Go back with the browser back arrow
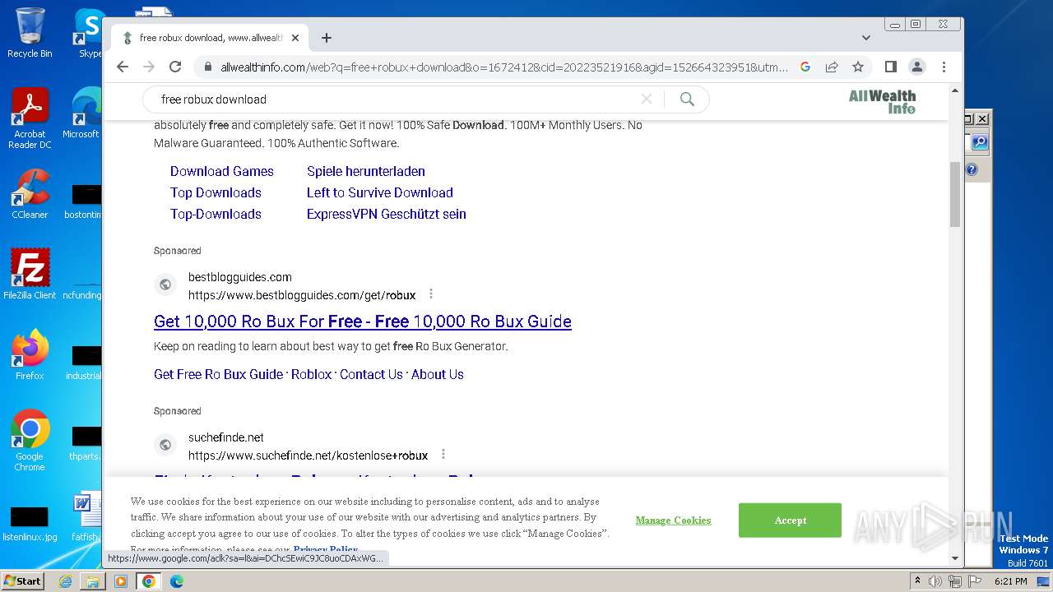 123,67
